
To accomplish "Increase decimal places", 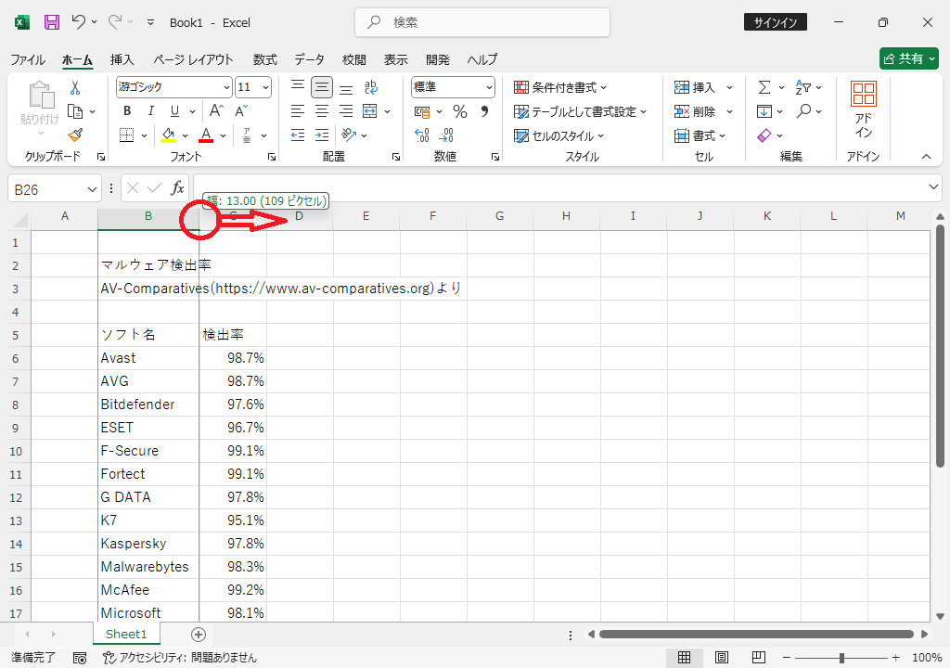I will 422,135.
